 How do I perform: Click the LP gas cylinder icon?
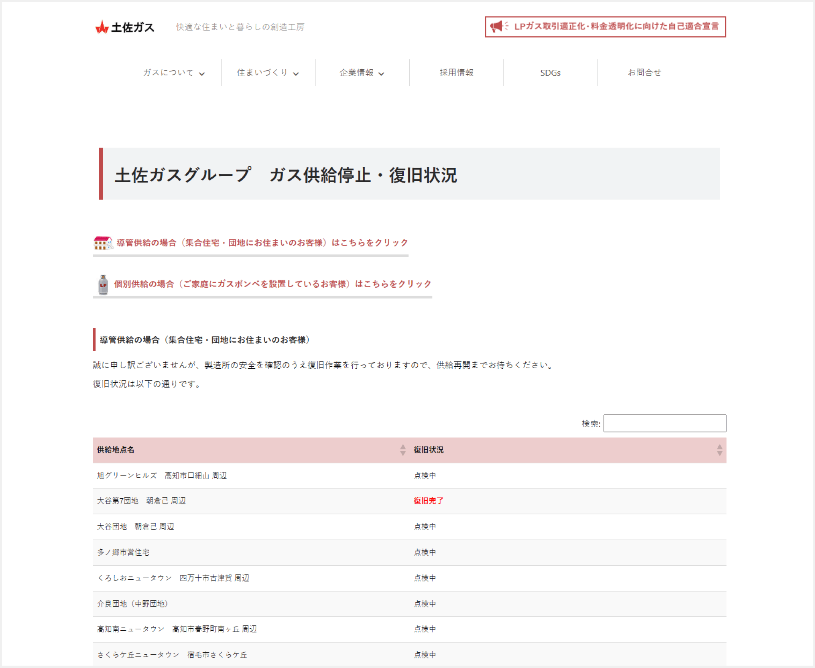tap(103, 284)
